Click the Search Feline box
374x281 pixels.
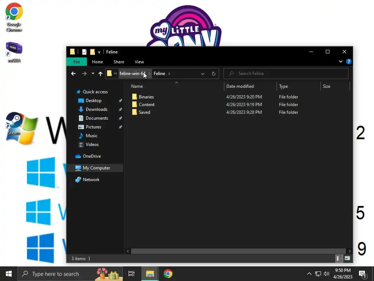(x=286, y=74)
